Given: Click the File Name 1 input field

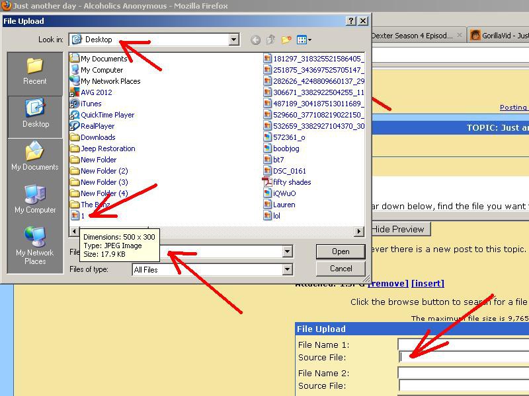Looking at the screenshot, I should [463, 345].
